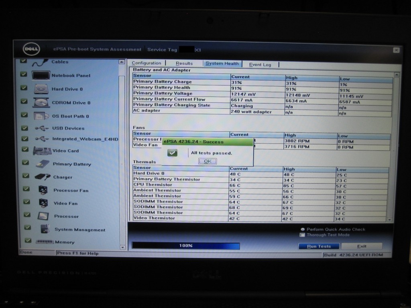
Task: Click the System Health panel scroll up arrow
Action: pos(397,75)
